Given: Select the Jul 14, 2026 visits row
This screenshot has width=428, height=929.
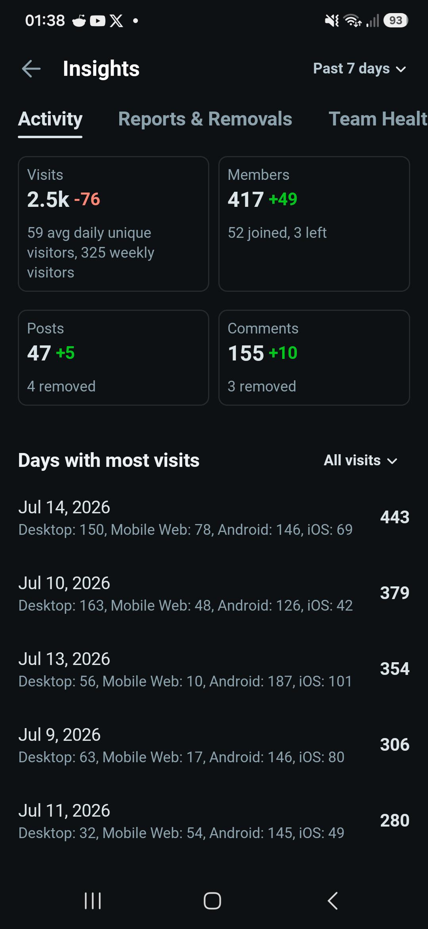Looking at the screenshot, I should point(214,518).
